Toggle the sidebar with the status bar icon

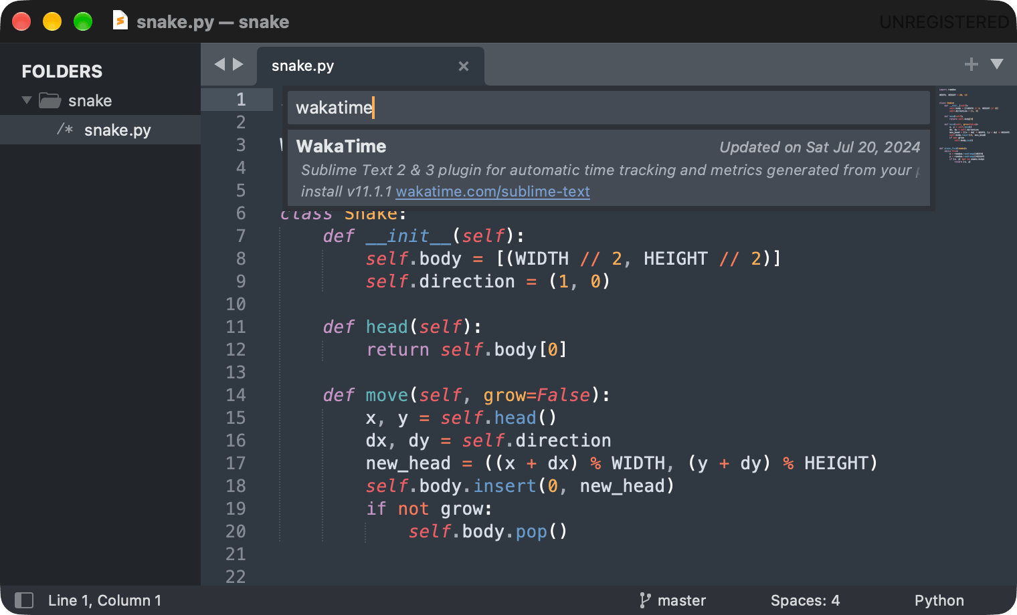(24, 600)
